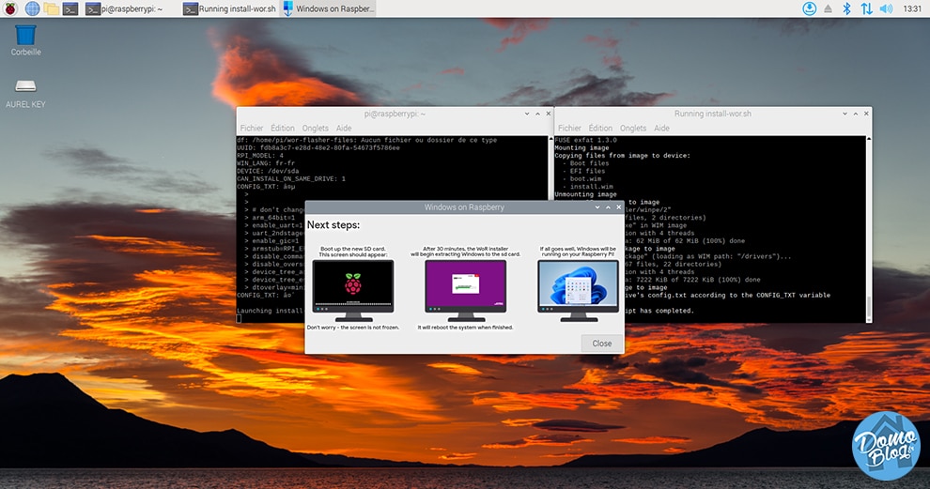Image resolution: width=930 pixels, height=489 pixels.
Task: Switch to Running install-wor.sh taskbar entry
Action: point(229,8)
